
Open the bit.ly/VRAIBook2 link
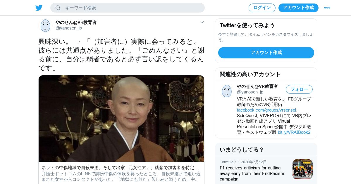click(294, 132)
